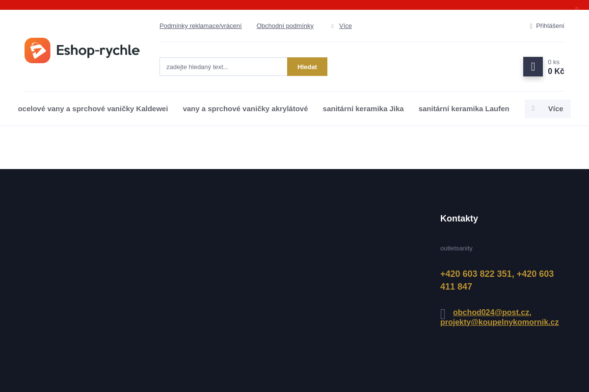
Task: Open sanitární keramika Laufen category
Action: pyautogui.click(x=464, y=109)
